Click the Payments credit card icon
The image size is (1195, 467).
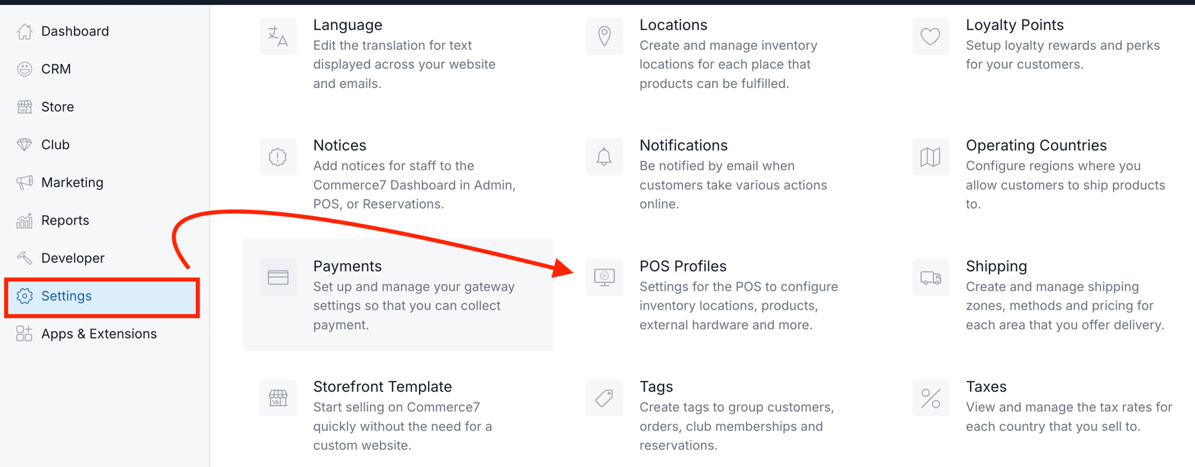pyautogui.click(x=278, y=277)
